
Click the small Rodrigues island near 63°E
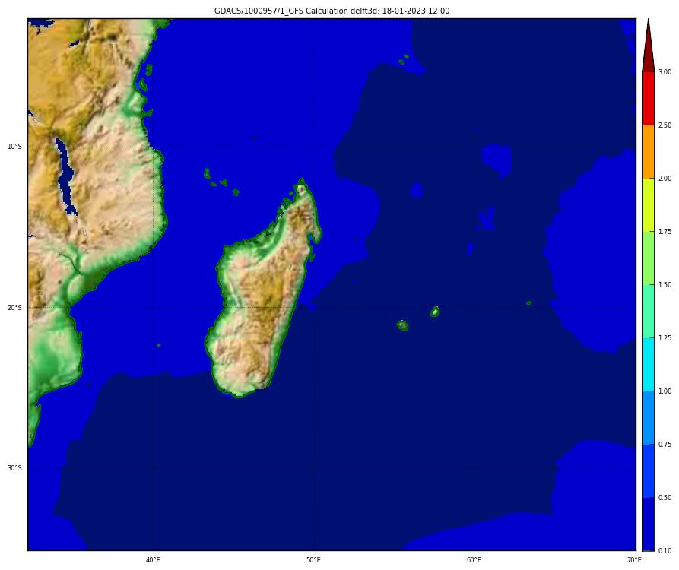click(528, 303)
